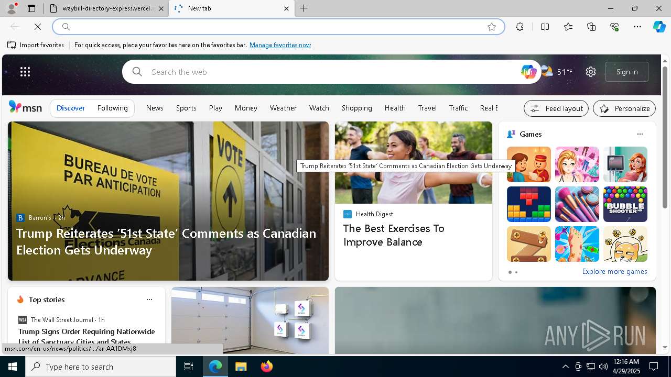Open the News category
Screen dimensions: 671x377
[x=155, y=108]
